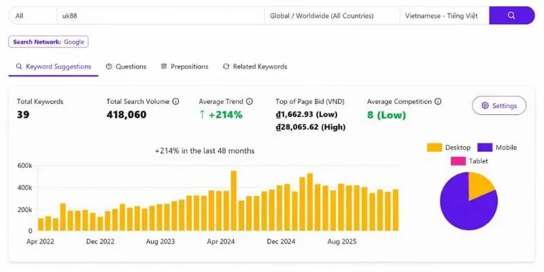Click the info icon beside Average Competition

[x=438, y=101]
